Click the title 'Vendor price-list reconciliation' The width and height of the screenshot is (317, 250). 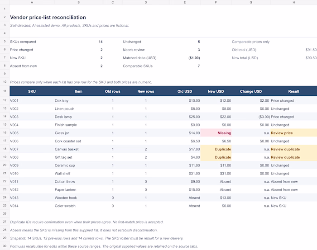point(48,17)
